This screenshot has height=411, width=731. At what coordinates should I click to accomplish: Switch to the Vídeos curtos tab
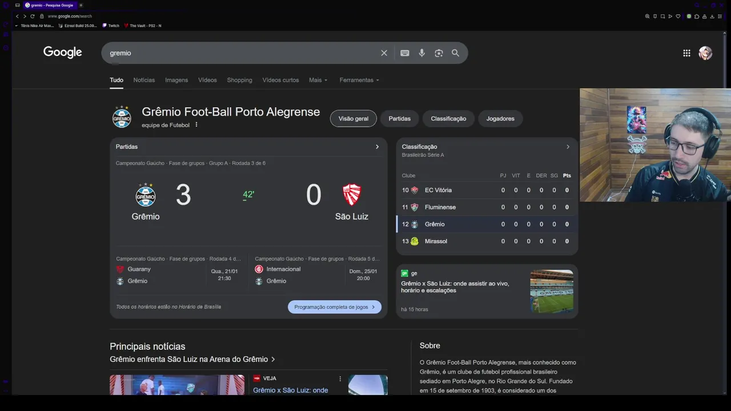coord(280,80)
